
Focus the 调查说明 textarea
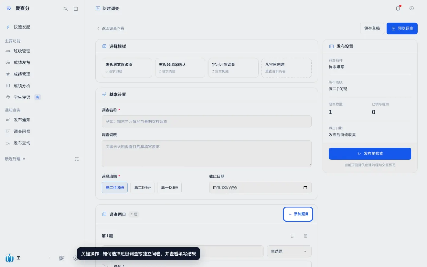206,154
